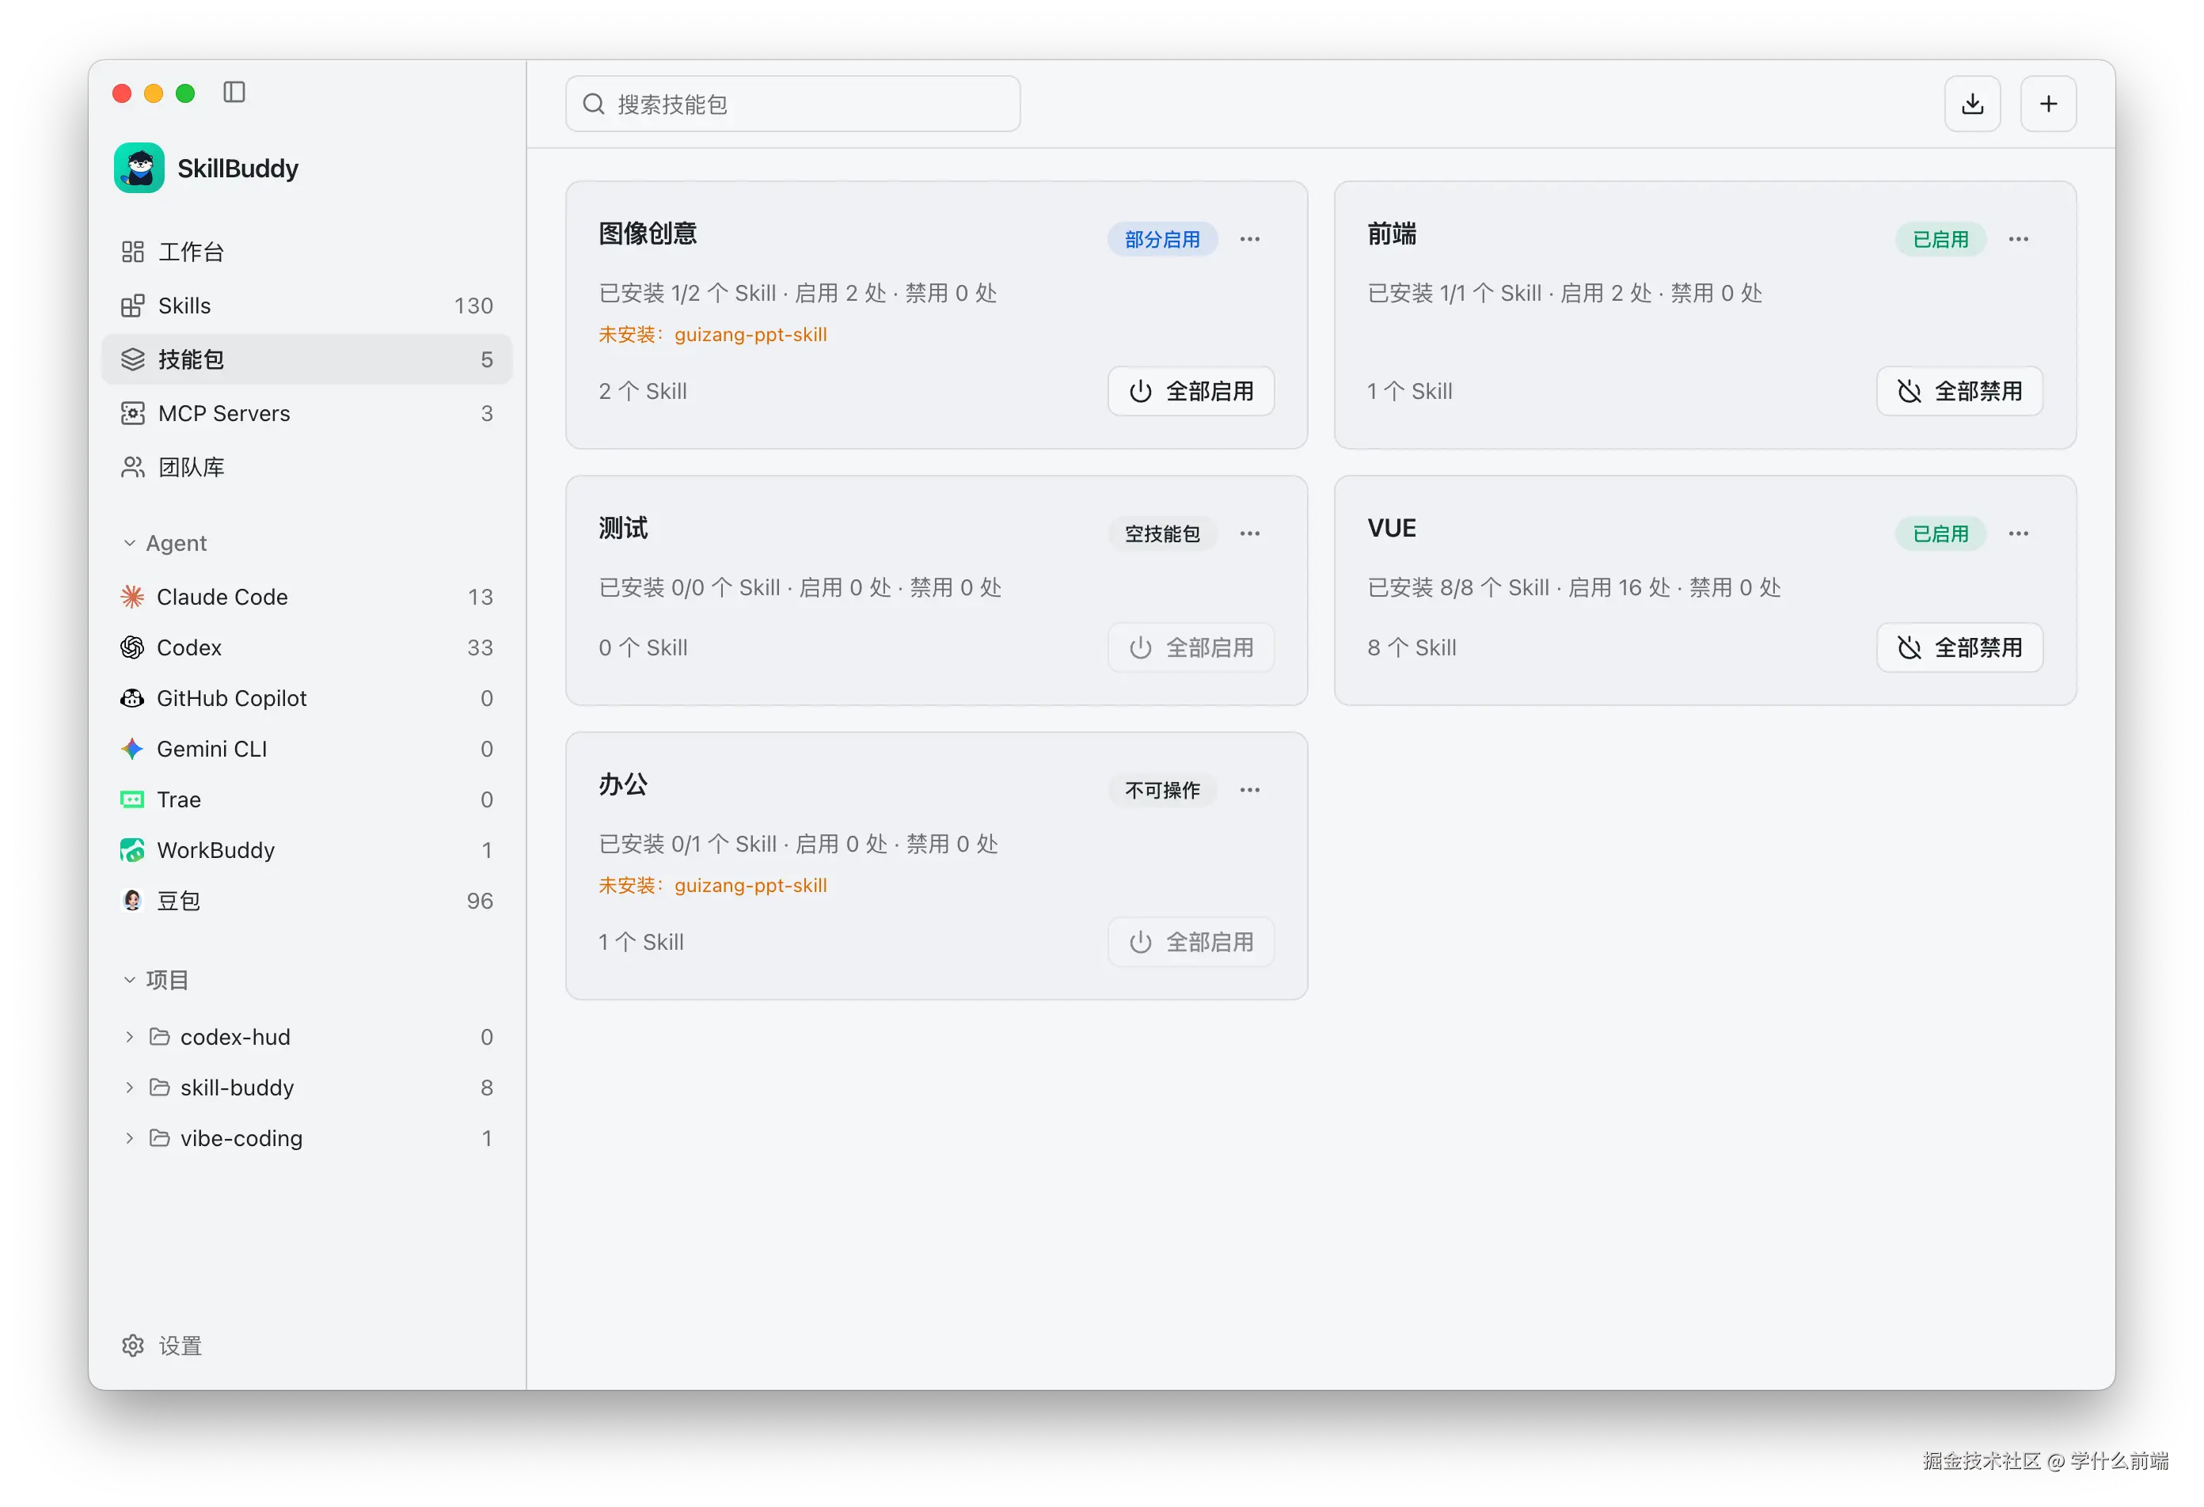Click the 工作台 dashboard icon
Screen dimensions: 2204x1507
click(x=133, y=252)
